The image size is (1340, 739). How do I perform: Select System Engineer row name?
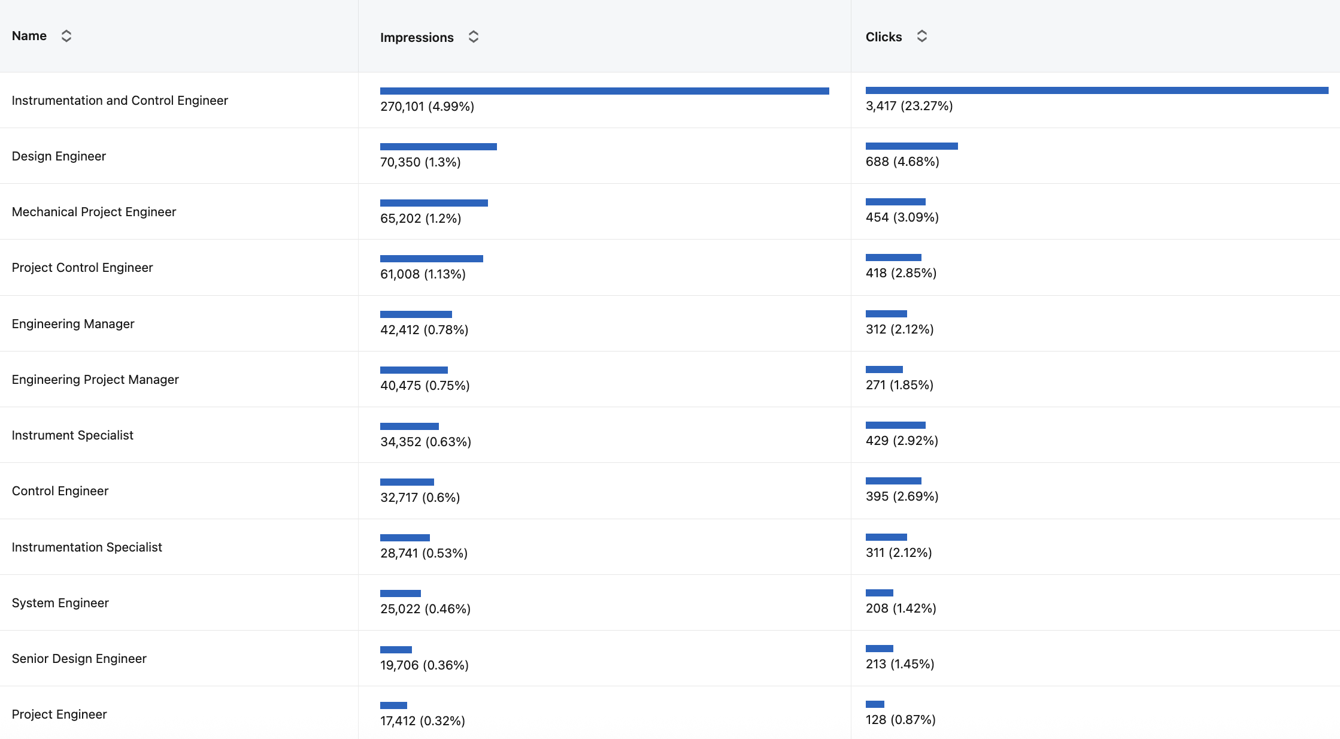point(60,603)
